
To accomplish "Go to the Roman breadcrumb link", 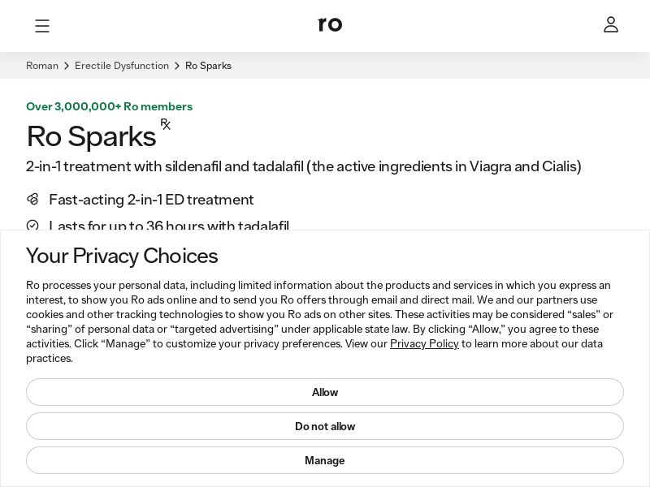I will pyautogui.click(x=42, y=66).
